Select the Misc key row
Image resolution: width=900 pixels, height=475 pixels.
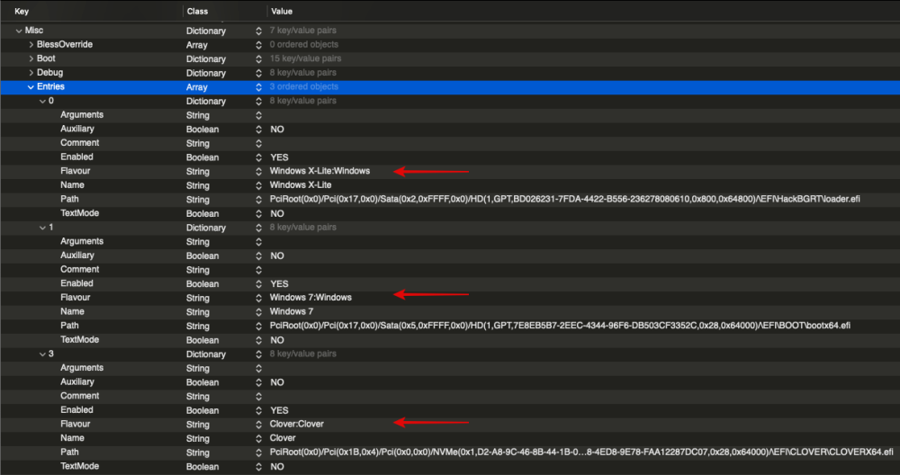(x=34, y=31)
